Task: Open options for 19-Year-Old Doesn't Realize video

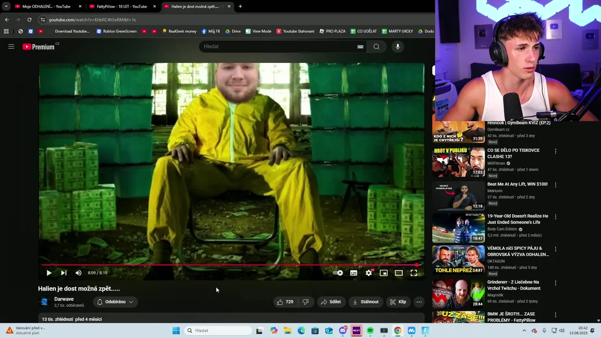Action: (x=555, y=217)
